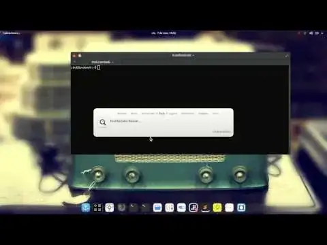Open the white gear-like icon in the dock

tap(110, 208)
